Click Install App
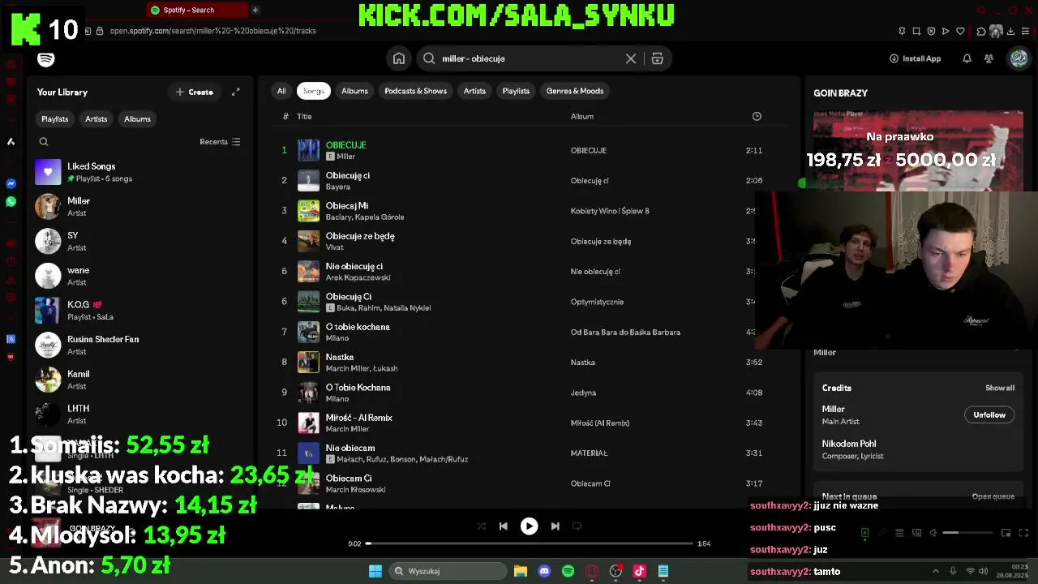Image resolution: width=1038 pixels, height=584 pixels. tap(915, 58)
